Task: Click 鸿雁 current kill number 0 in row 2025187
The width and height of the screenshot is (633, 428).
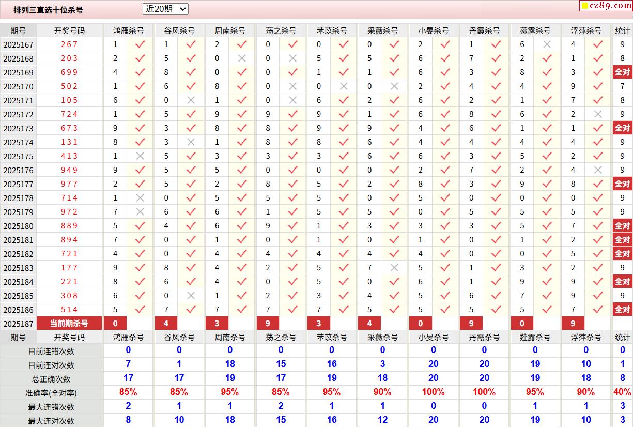Action: point(115,324)
